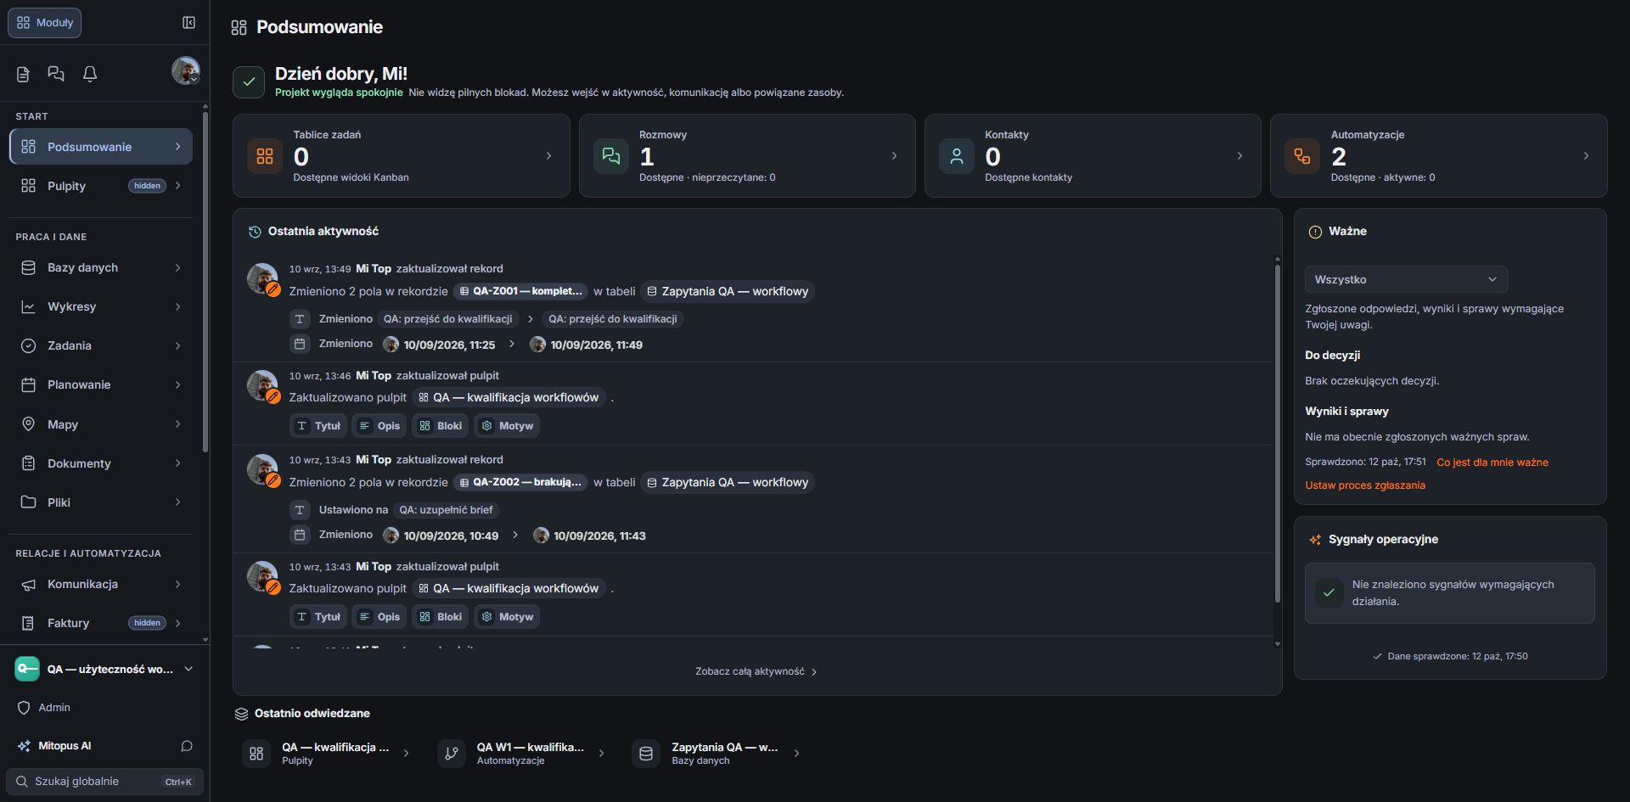The image size is (1630, 802).
Task: Click the Moduły button
Action: [x=44, y=23]
